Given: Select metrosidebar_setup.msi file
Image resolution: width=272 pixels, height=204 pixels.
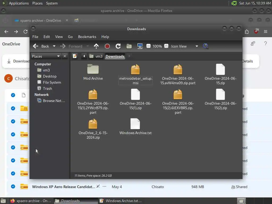Looking at the screenshot, I should (x=135, y=74).
